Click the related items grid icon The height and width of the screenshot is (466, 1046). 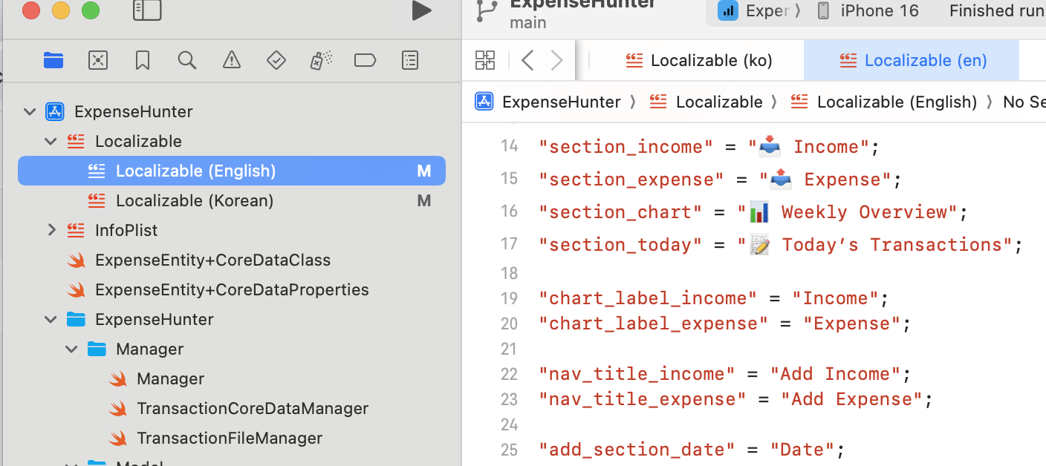(x=485, y=60)
